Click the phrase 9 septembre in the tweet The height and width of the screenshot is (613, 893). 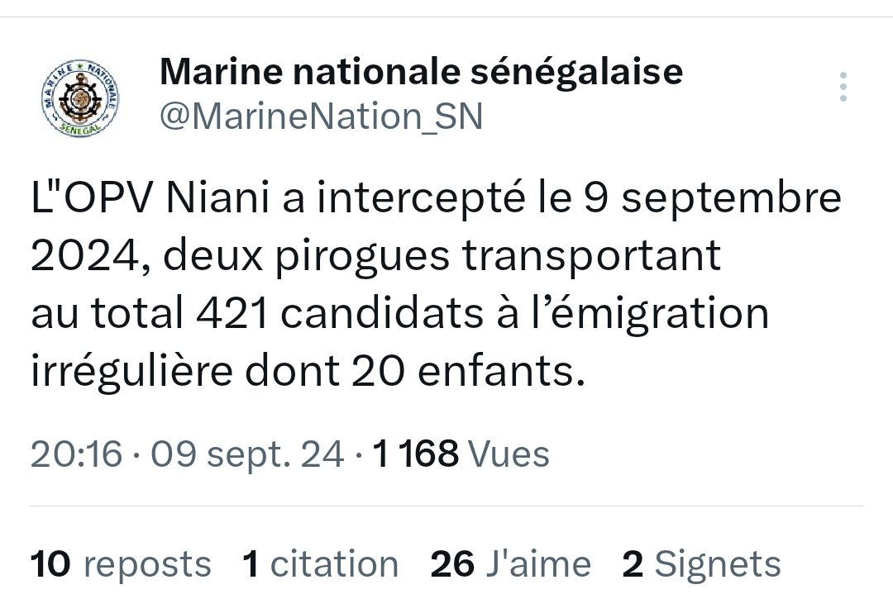(x=710, y=198)
